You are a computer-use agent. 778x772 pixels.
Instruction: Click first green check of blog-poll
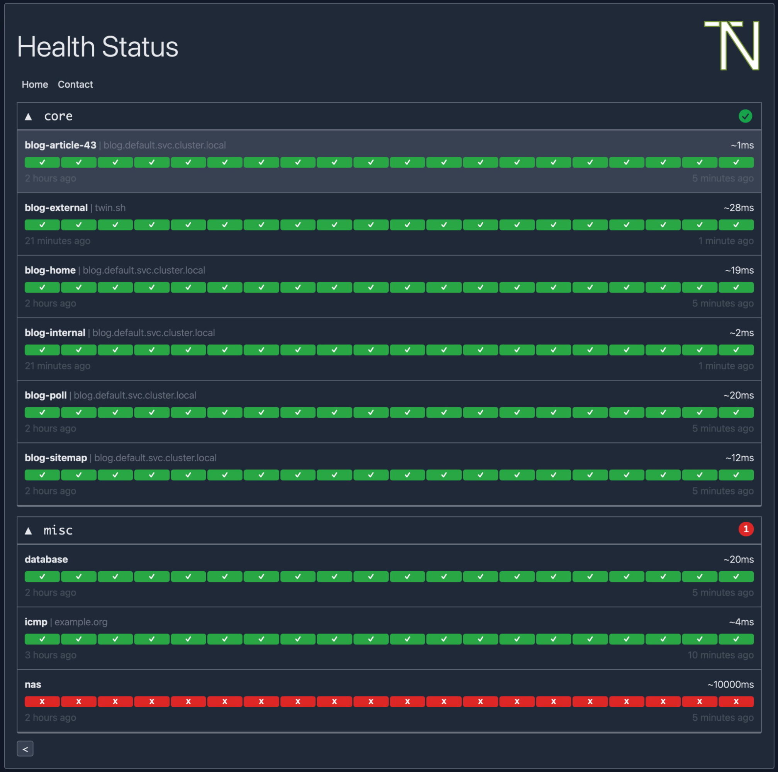coord(42,412)
